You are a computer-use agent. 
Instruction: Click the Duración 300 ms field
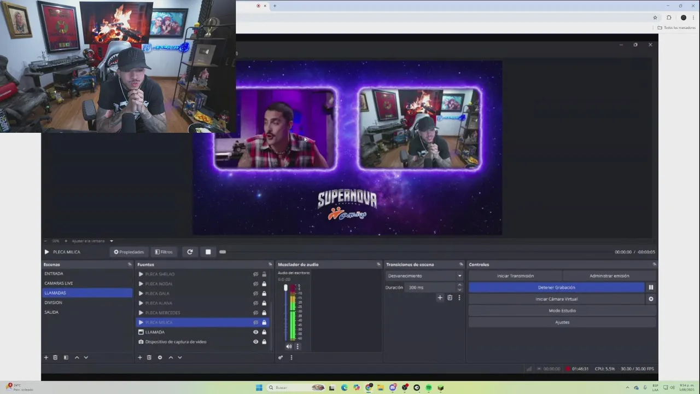pos(430,287)
